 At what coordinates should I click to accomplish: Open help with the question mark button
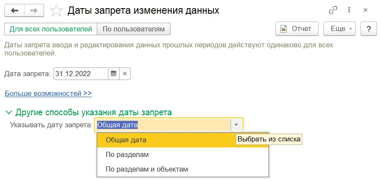(x=369, y=29)
